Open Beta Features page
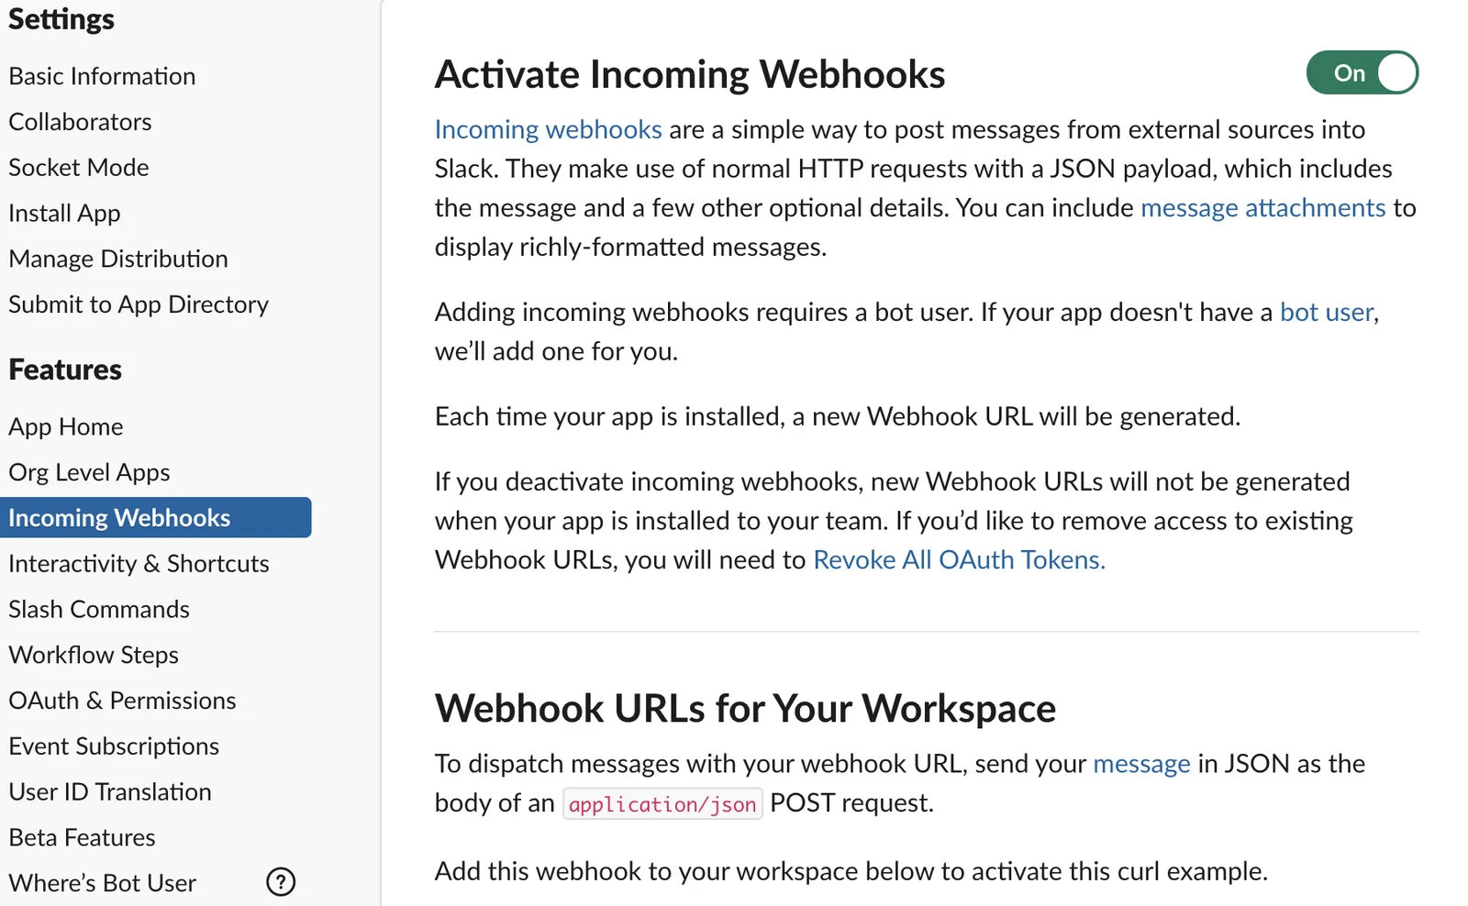Image resolution: width=1468 pixels, height=906 pixels. pos(82,838)
